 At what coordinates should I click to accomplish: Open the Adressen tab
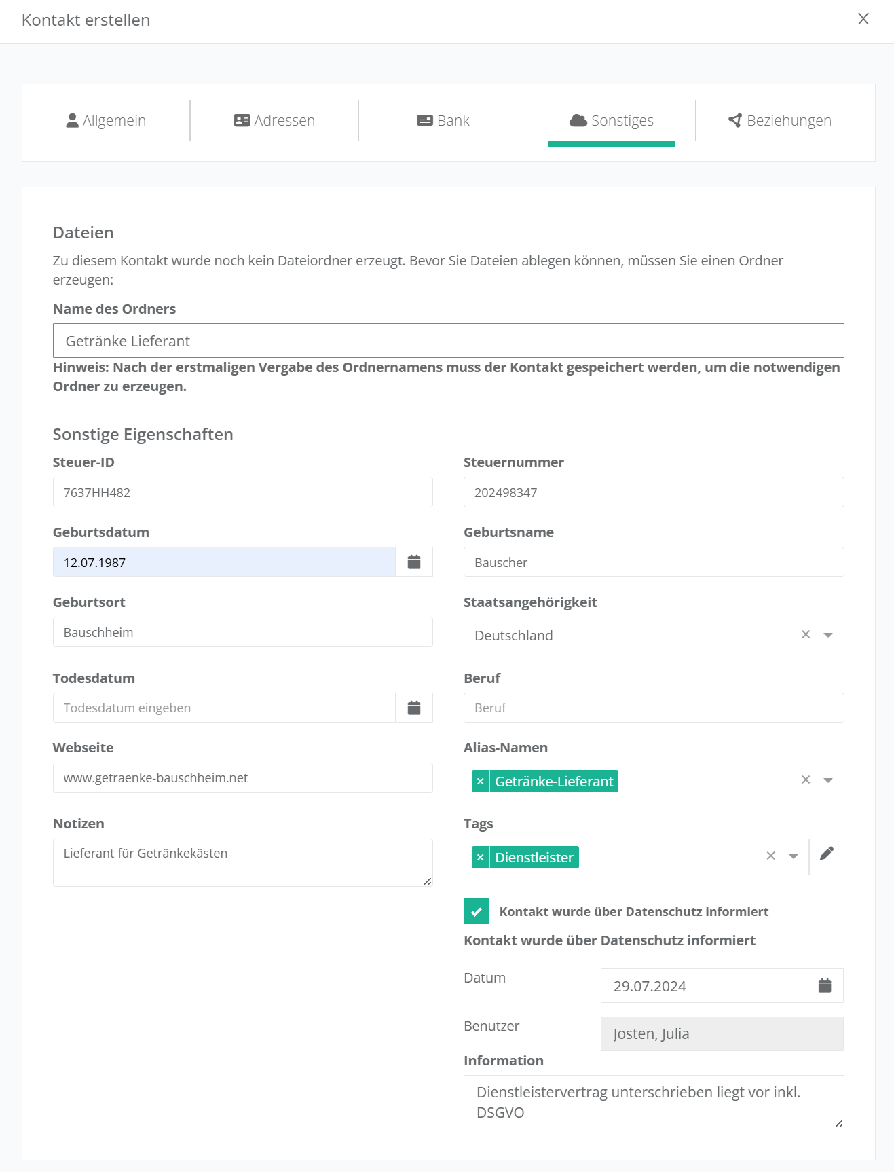coord(274,121)
